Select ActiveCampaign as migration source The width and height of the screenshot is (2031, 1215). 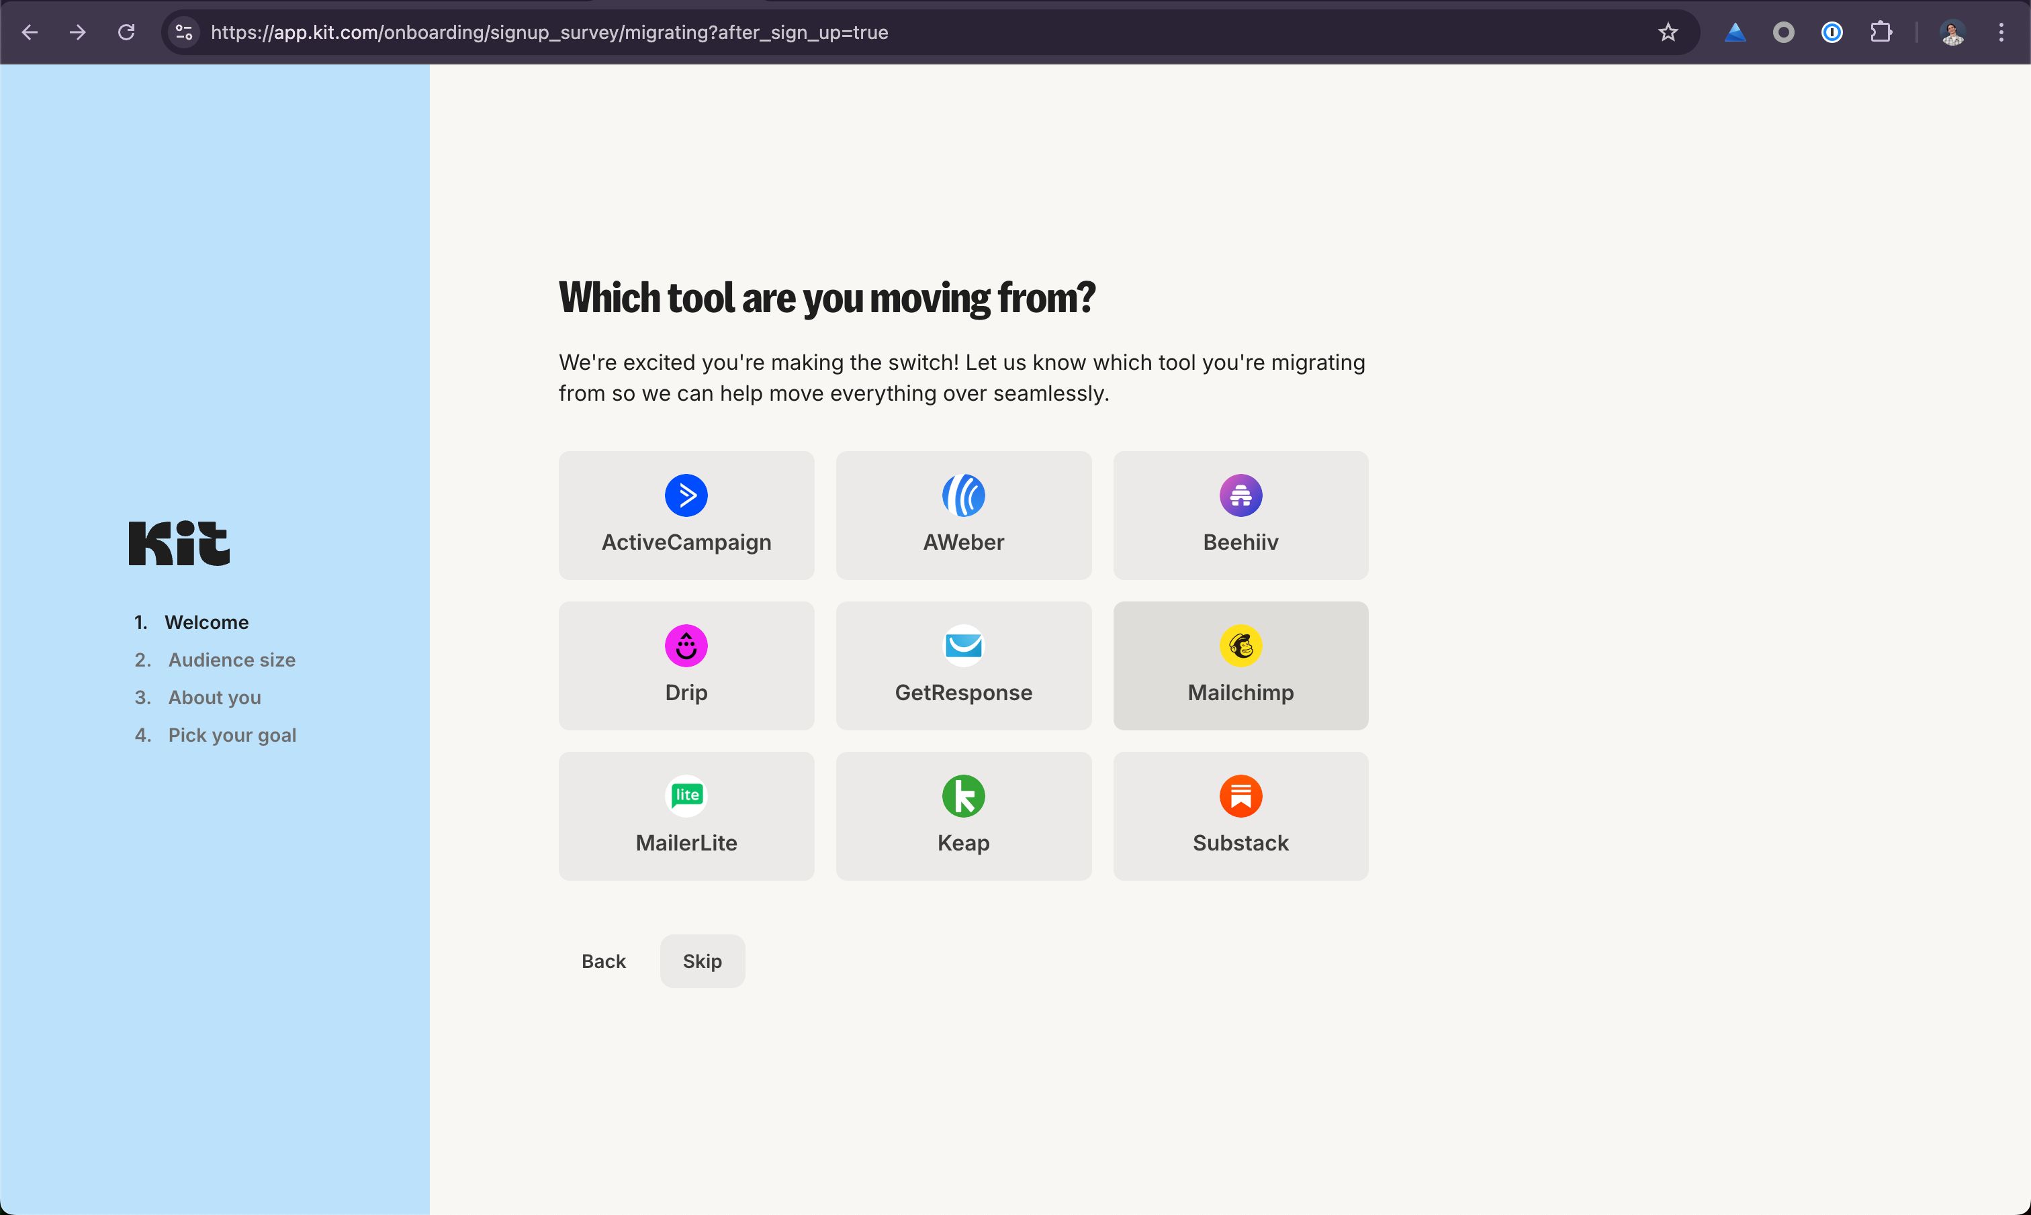click(x=686, y=515)
